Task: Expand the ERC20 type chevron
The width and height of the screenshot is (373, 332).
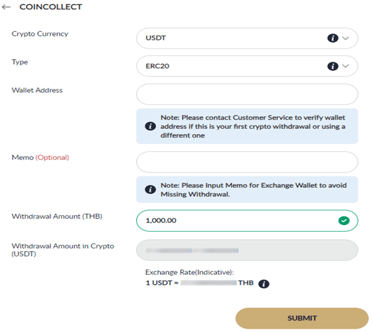Action: pyautogui.click(x=345, y=66)
